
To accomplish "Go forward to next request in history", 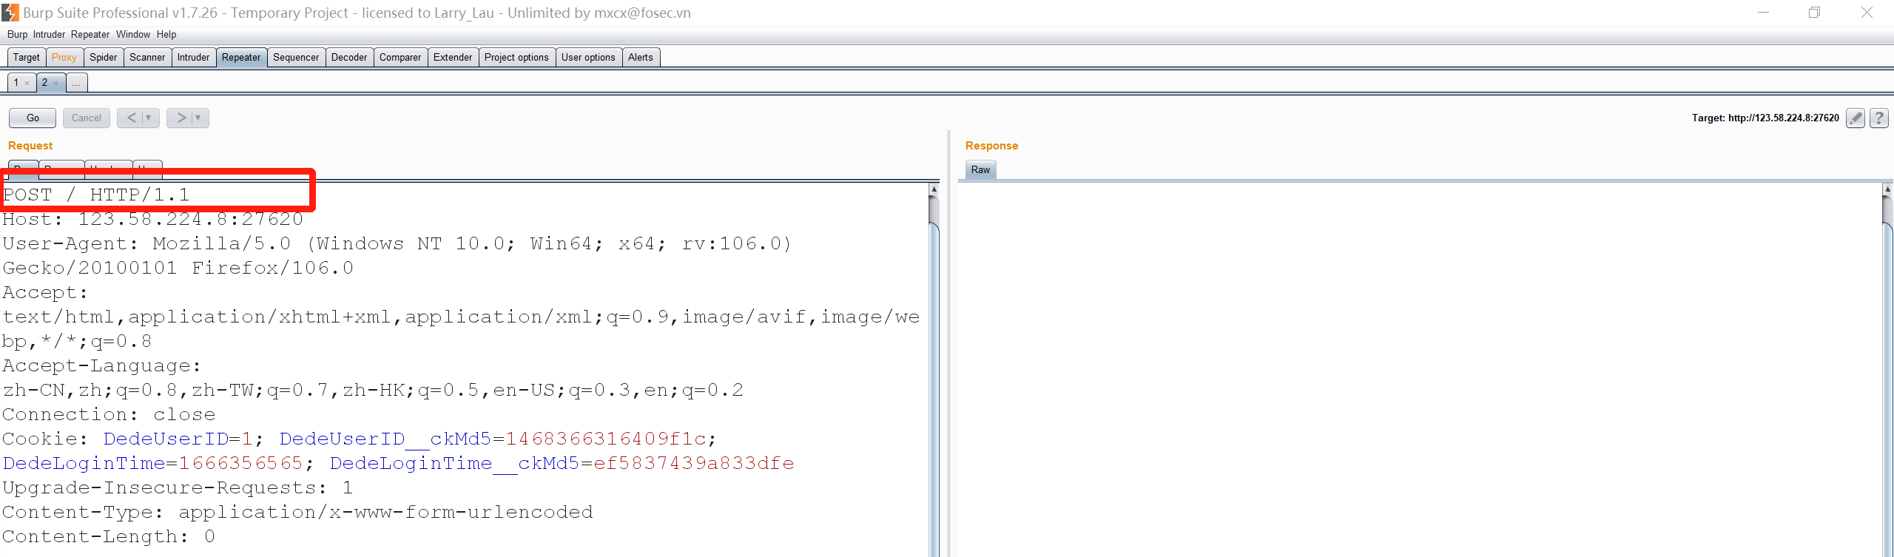I will click(x=181, y=118).
